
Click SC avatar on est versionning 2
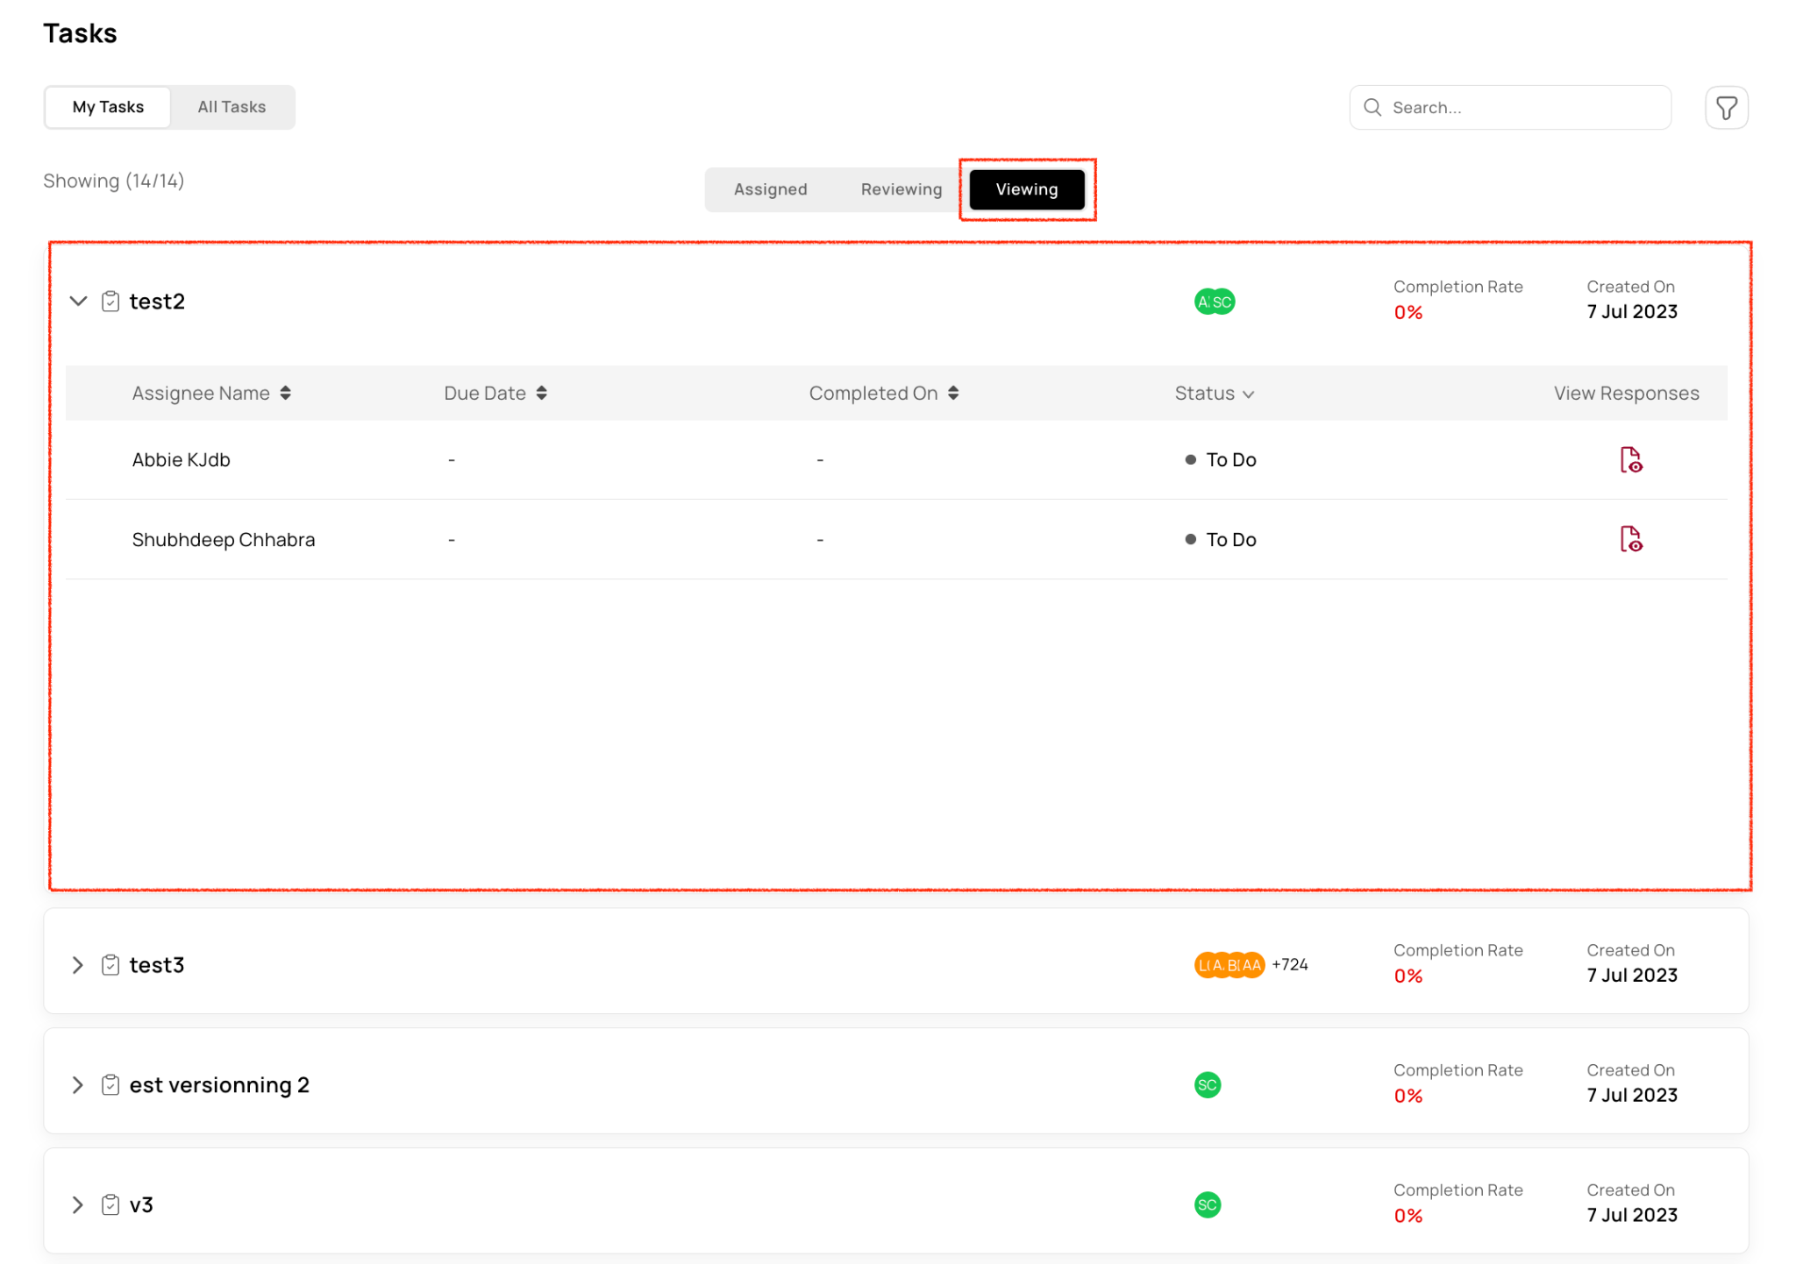pyautogui.click(x=1207, y=1085)
